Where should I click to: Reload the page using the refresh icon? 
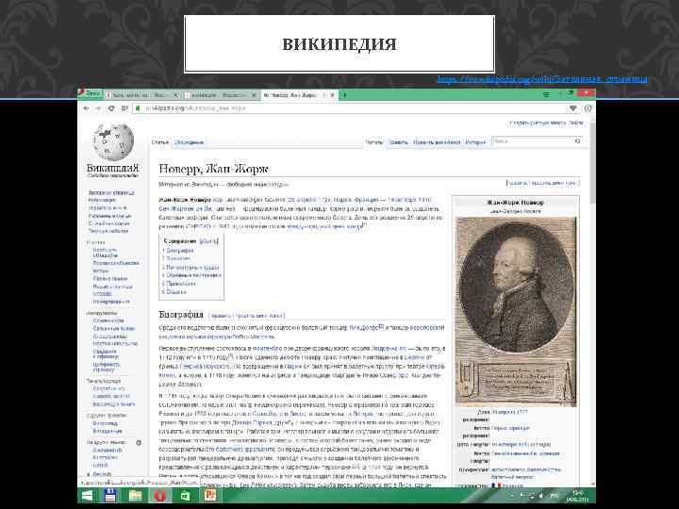click(x=111, y=108)
